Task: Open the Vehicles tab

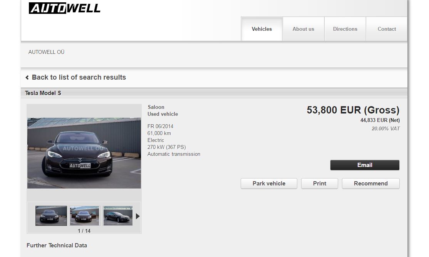Action: (262, 29)
